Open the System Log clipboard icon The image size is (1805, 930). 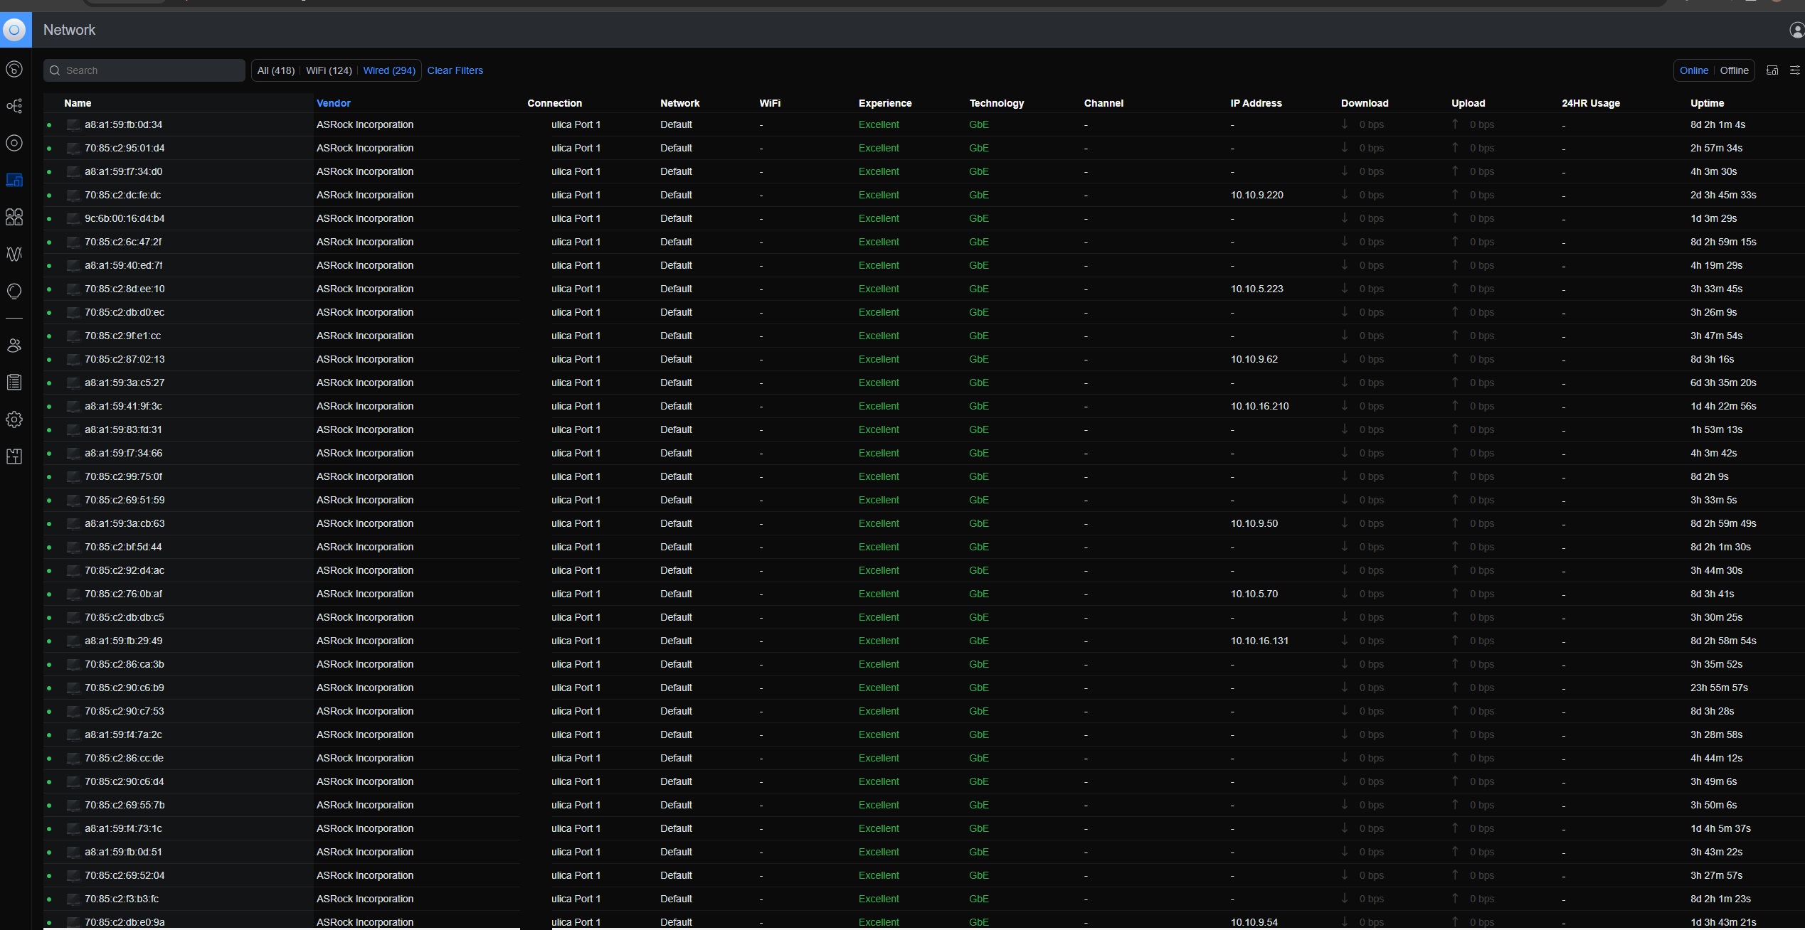click(x=14, y=383)
